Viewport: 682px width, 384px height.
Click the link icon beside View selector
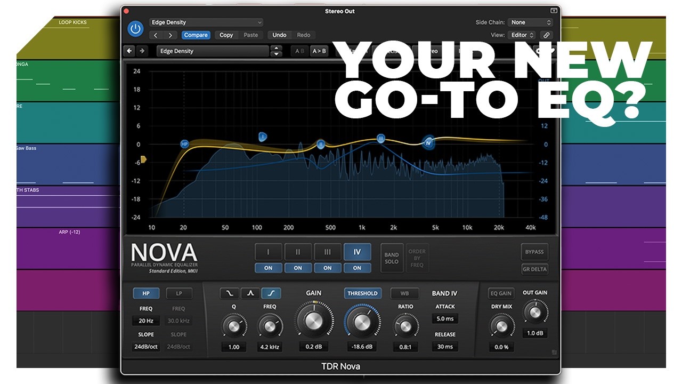546,35
